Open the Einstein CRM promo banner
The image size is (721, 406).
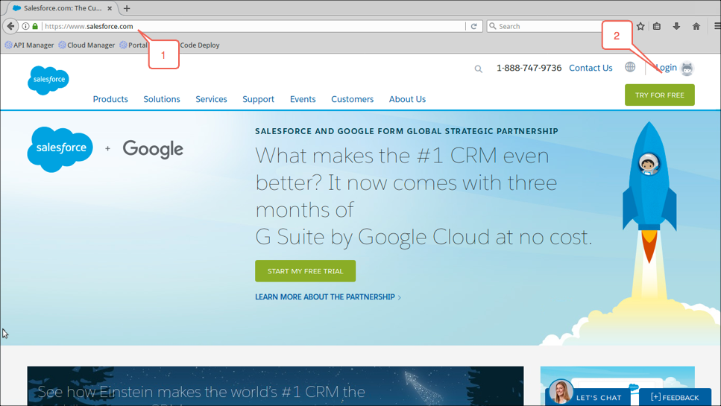(x=275, y=386)
